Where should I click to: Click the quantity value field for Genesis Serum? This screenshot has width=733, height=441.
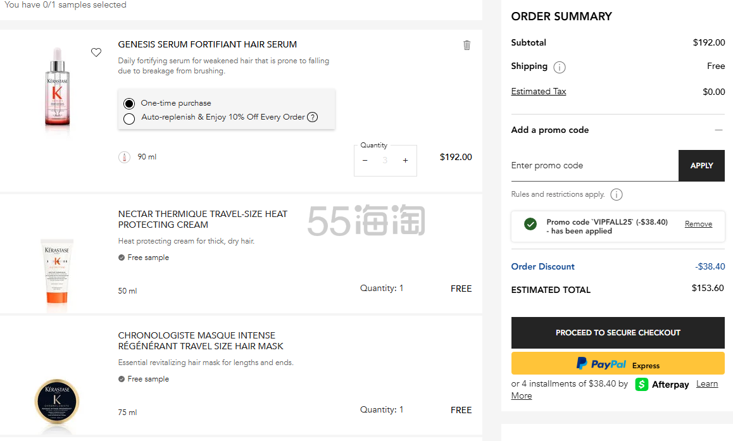(385, 161)
